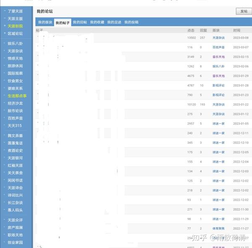Open 体育聚焦 link in 2022-11-27 row
Screen dimensions: 252x248
click(x=218, y=228)
